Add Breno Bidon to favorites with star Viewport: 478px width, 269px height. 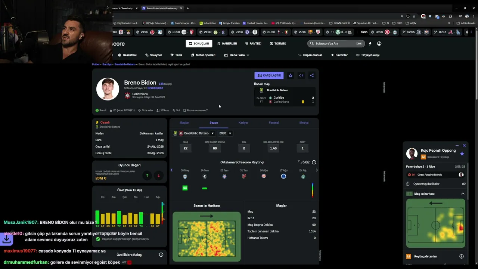(291, 75)
